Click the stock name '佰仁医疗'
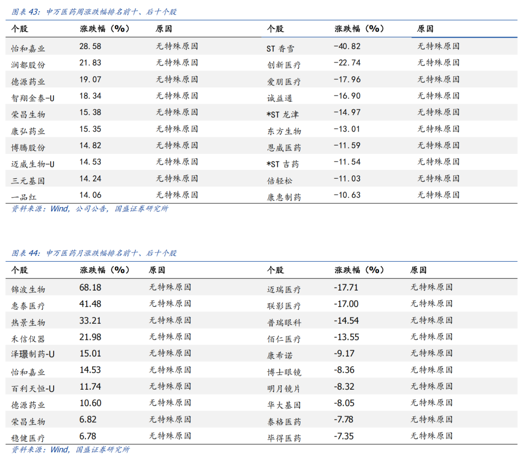The image size is (527, 460). 284,339
